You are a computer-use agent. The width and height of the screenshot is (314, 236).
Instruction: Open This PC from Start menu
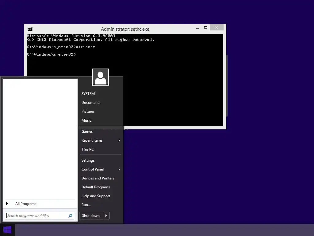click(x=87, y=149)
